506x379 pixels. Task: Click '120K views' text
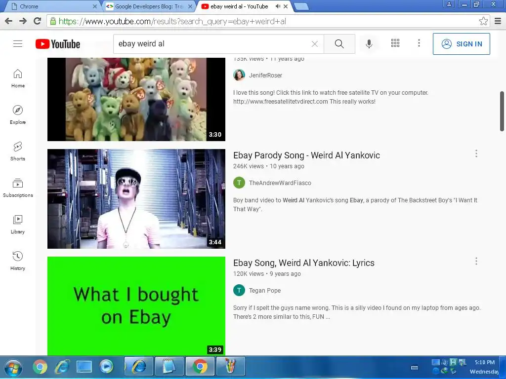(x=249, y=274)
